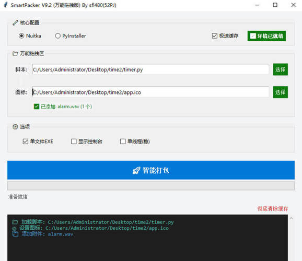This screenshot has height=261, width=302.
Task: Click the SmartPacker V9.2 window title
Action: click(x=64, y=5)
